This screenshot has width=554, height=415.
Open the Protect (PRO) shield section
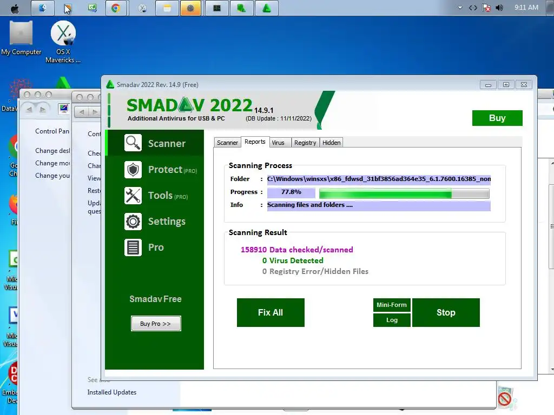click(x=155, y=169)
